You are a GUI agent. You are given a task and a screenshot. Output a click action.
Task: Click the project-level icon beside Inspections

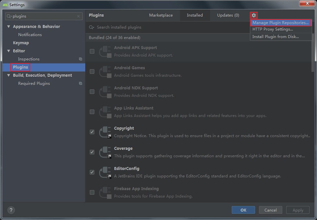(80, 59)
